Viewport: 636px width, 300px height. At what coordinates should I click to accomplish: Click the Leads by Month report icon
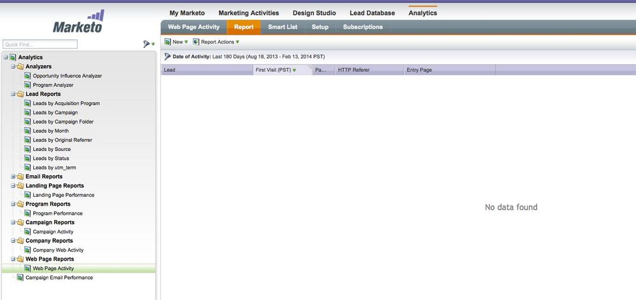coord(27,131)
